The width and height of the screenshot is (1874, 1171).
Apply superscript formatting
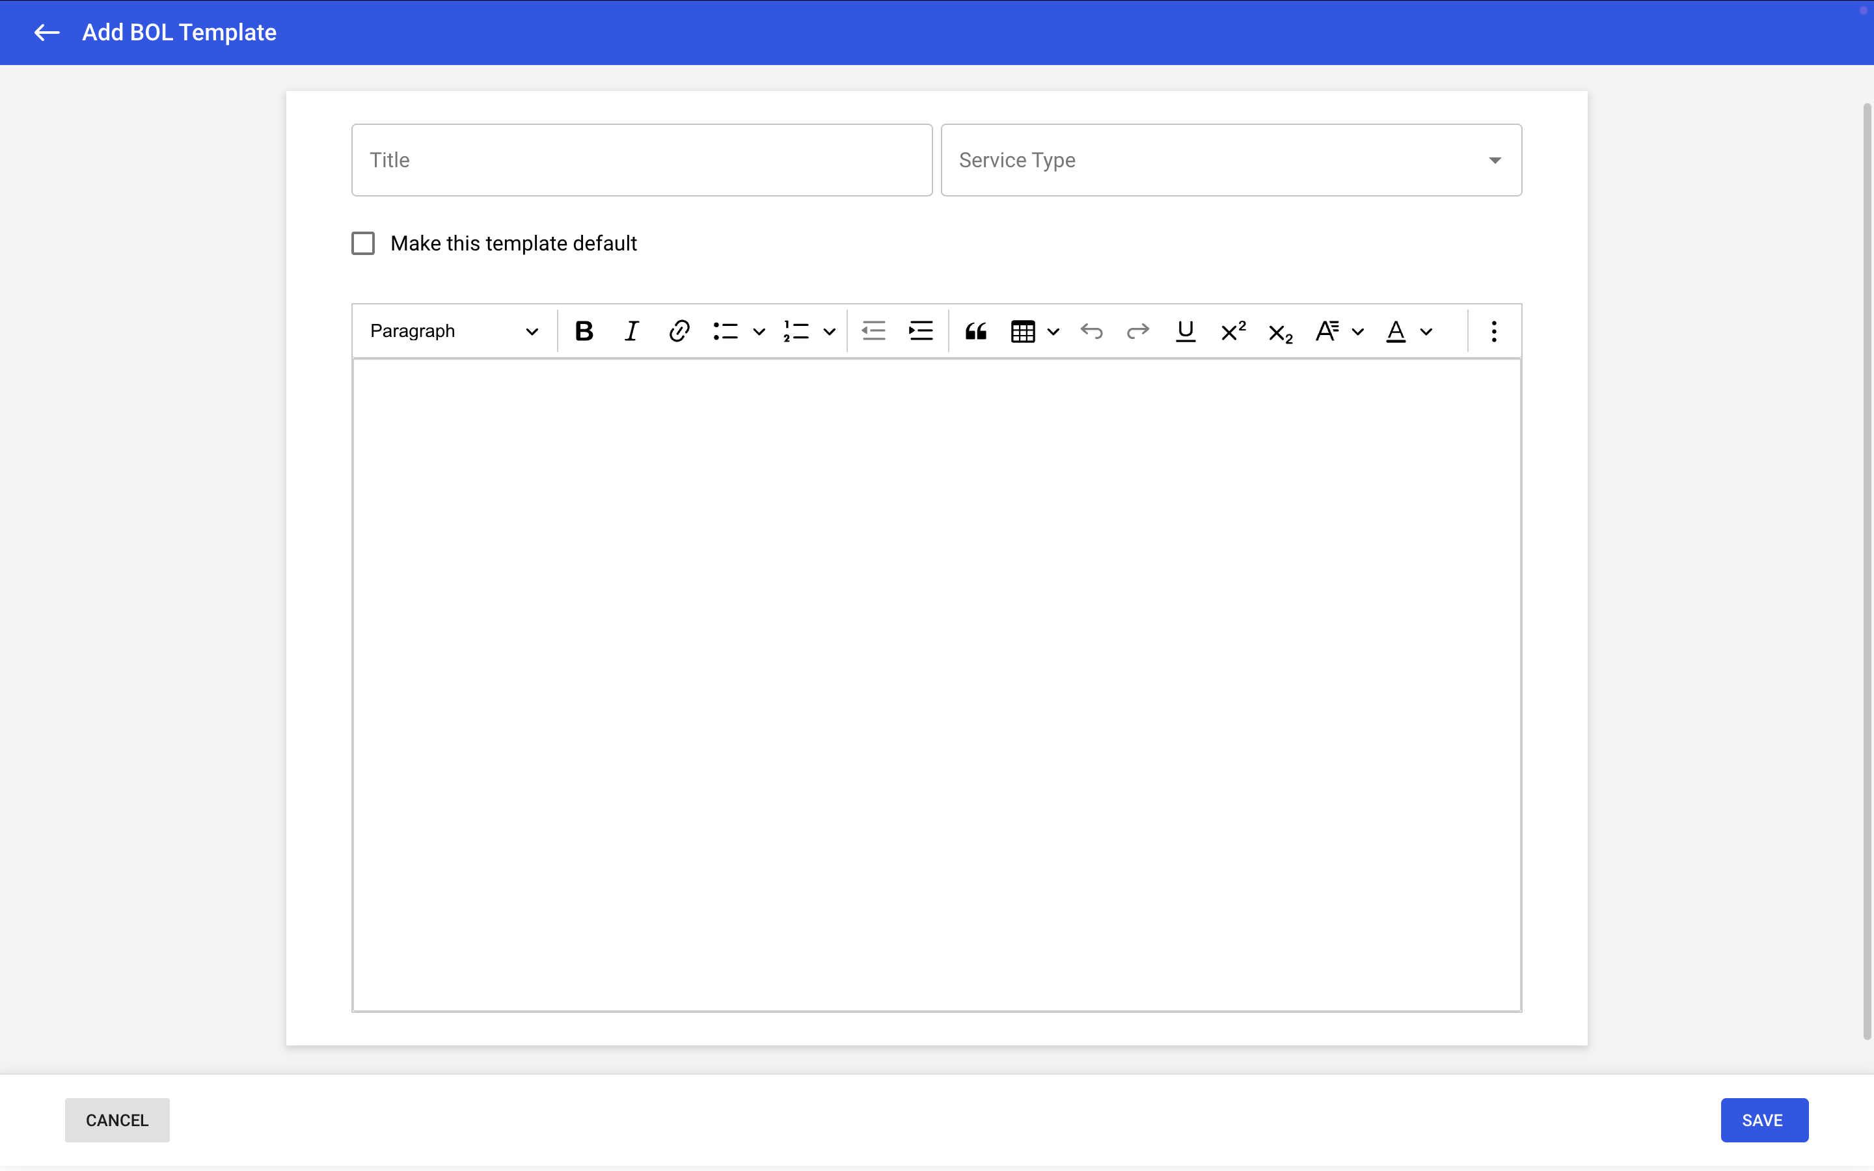[x=1233, y=332]
